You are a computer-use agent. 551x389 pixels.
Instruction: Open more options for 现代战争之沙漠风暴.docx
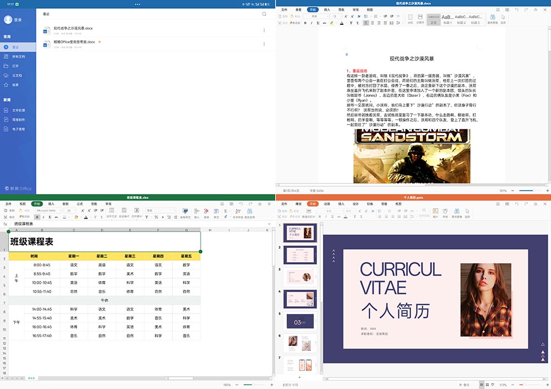point(264,30)
